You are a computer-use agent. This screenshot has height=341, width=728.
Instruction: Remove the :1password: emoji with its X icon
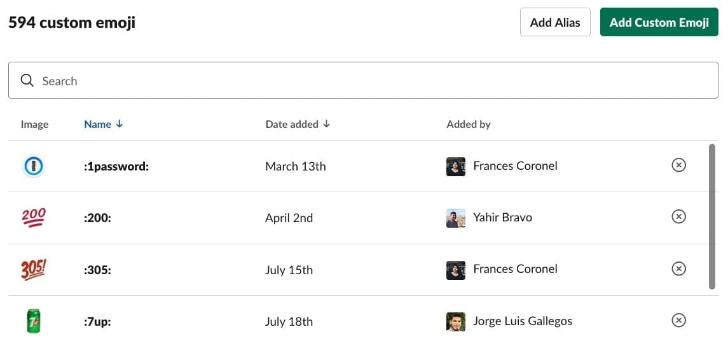click(x=678, y=166)
